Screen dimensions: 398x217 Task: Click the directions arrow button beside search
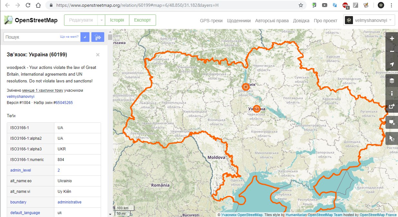pos(98,37)
